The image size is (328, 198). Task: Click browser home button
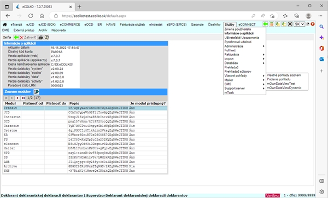click(x=42, y=16)
